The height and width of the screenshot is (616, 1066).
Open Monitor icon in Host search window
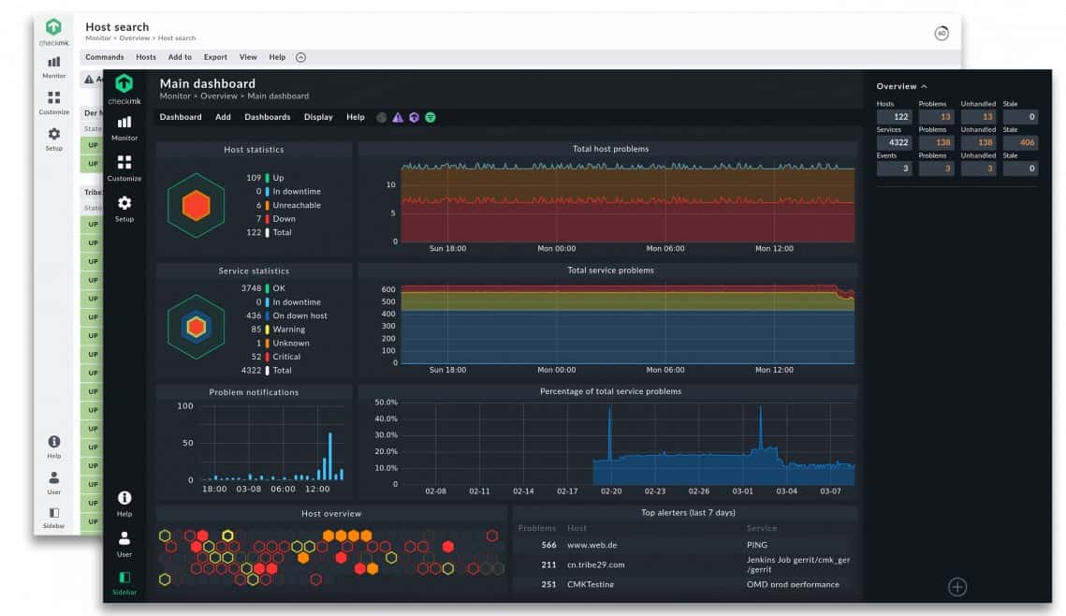(x=53, y=67)
